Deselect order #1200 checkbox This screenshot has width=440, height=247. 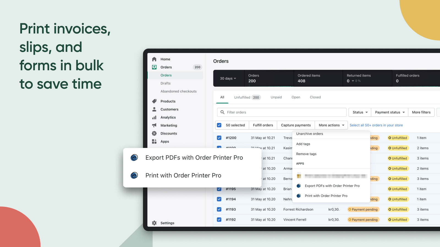coord(219,138)
